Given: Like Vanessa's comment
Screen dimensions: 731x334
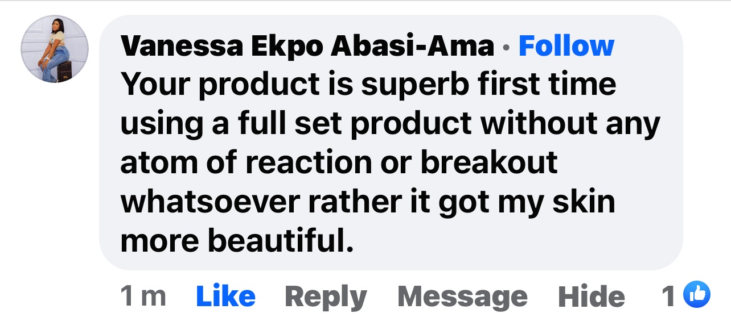Looking at the screenshot, I should [x=225, y=297].
